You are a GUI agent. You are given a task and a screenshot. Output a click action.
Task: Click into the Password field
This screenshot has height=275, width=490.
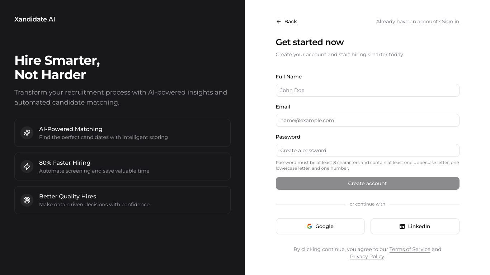coord(367,150)
